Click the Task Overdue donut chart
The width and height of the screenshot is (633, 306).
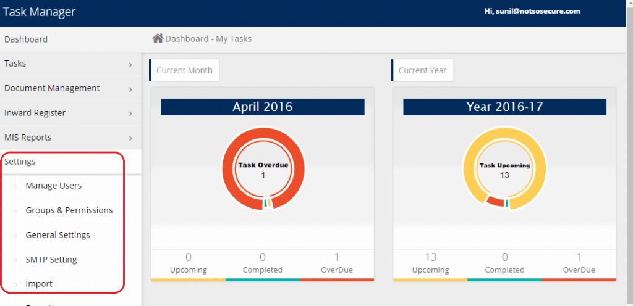tap(263, 168)
